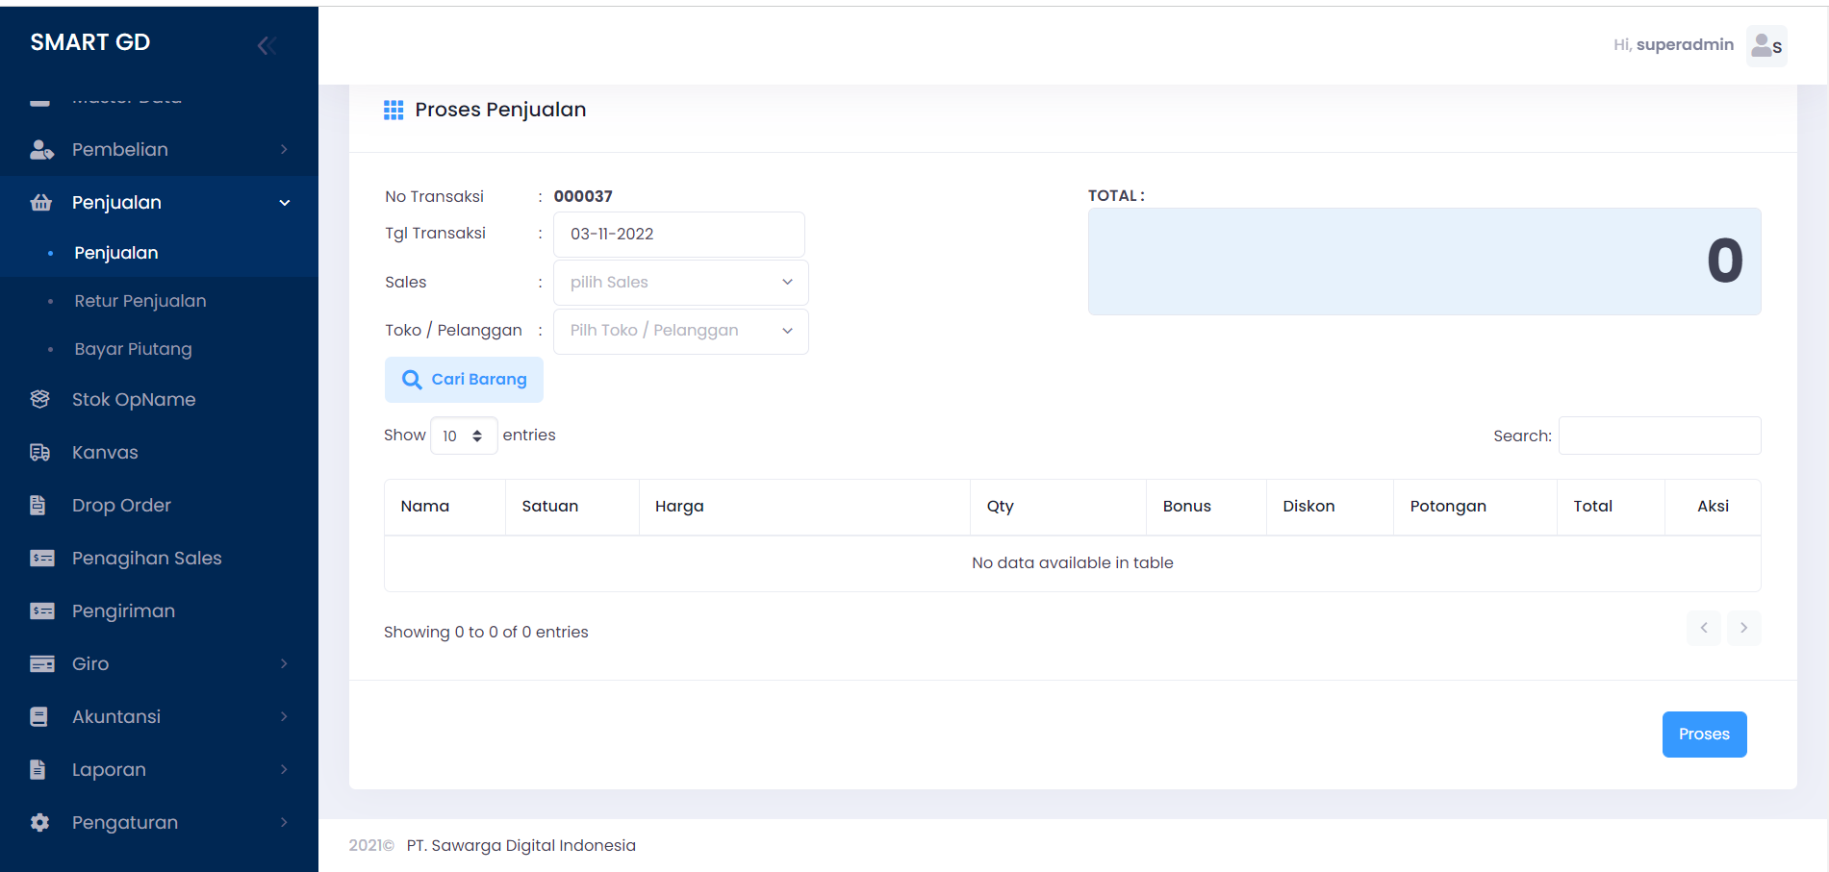Go to Bayar Piutang page
This screenshot has height=872, width=1829.
(133, 349)
